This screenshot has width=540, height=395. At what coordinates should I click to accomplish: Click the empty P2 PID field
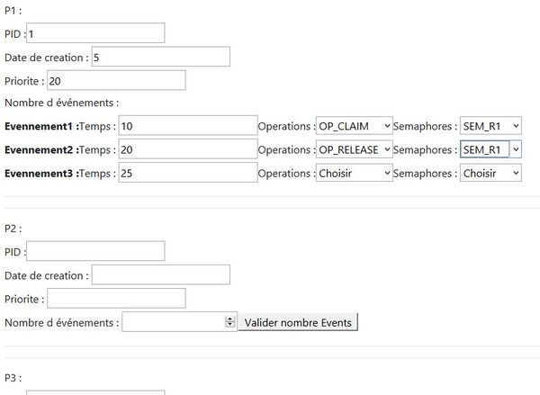pyautogui.click(x=95, y=251)
